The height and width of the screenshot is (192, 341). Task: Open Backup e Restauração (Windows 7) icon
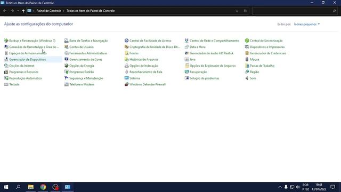(6, 41)
